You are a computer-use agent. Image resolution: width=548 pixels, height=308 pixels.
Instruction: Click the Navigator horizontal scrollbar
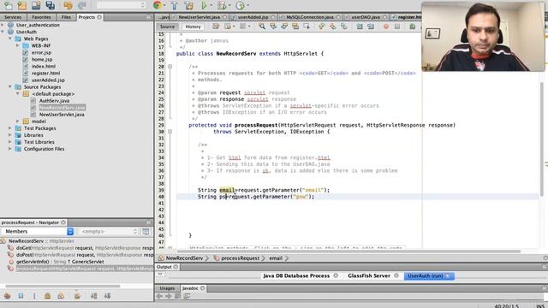(x=63, y=287)
